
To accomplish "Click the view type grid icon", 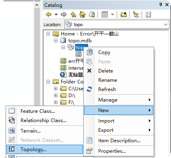I will (105, 15).
